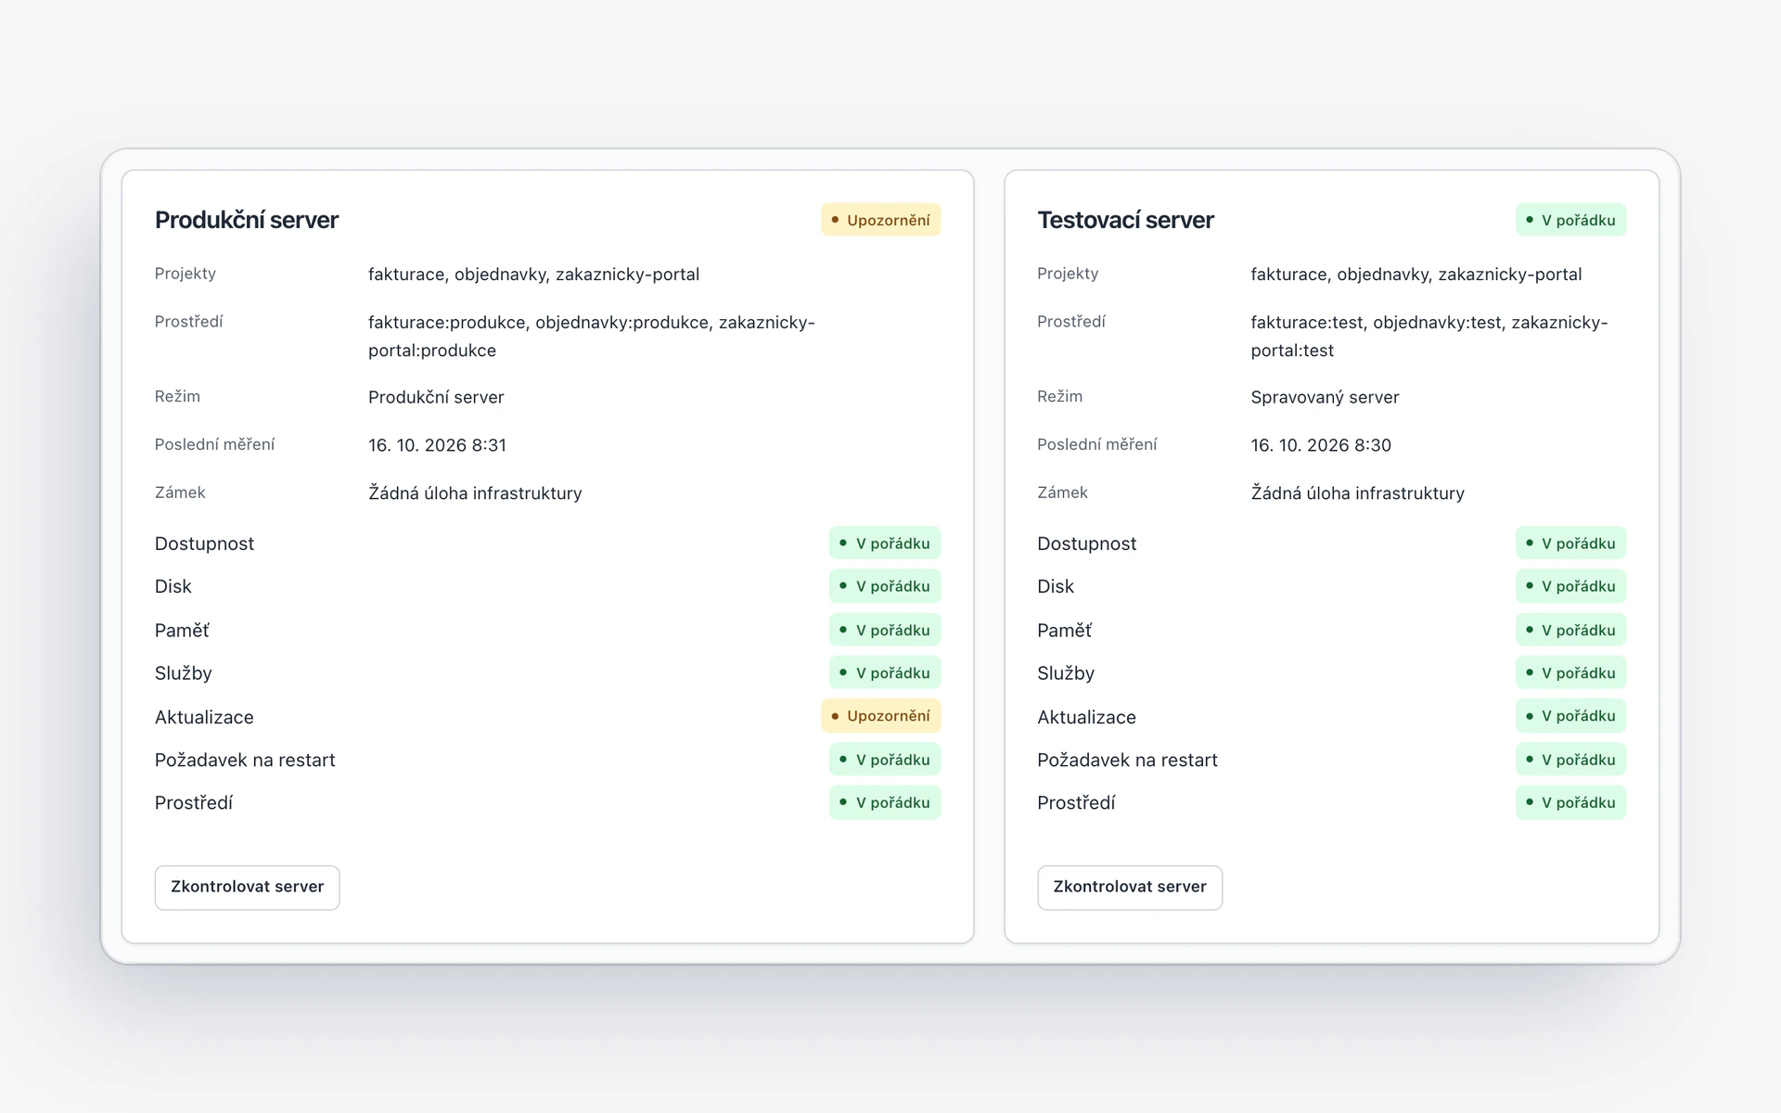Click the Paměť status badge on Produkční server
Image resolution: width=1781 pixels, height=1113 pixels.
(x=885, y=630)
